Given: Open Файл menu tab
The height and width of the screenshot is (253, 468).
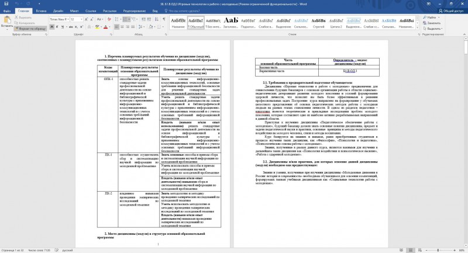Looking at the screenshot, I should click(7, 11).
